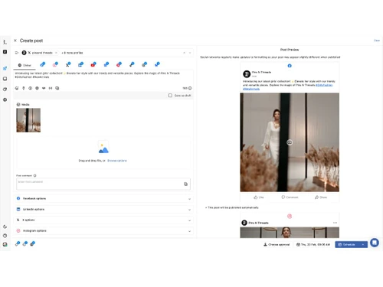383x287 pixels.
Task: Click the Zoho Social logo at sidebar top
Action: click(x=5, y=42)
